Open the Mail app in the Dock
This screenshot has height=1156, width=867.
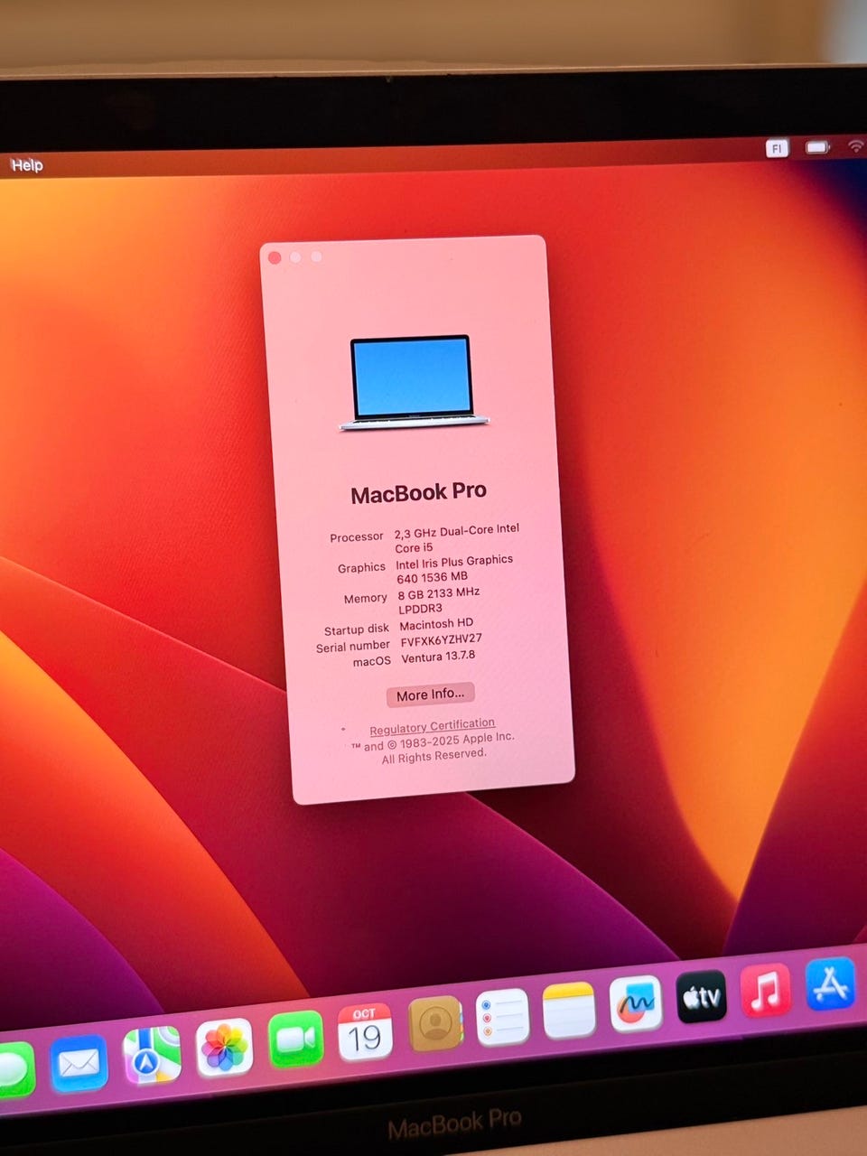79,1063
